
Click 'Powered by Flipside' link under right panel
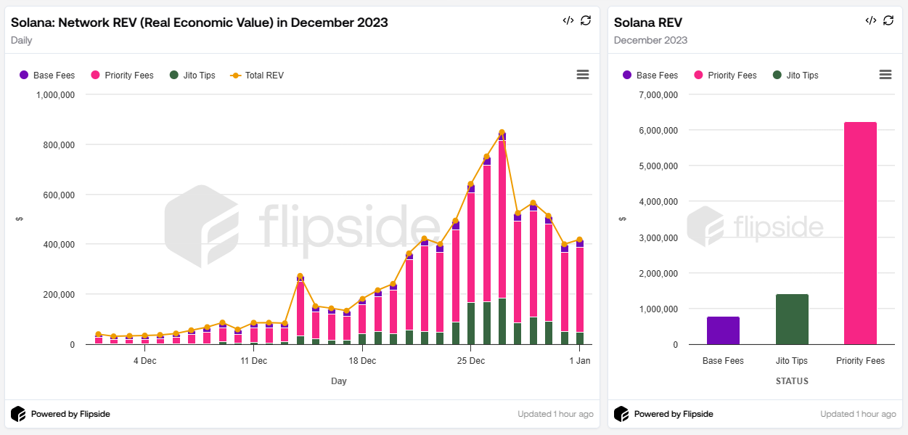(674, 414)
